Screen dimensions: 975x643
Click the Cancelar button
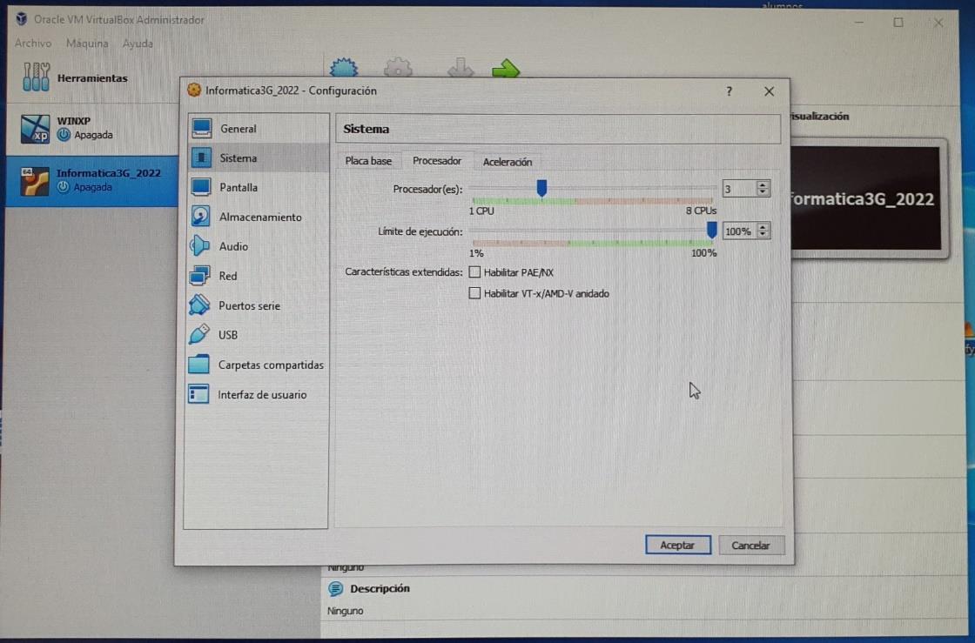[750, 546]
